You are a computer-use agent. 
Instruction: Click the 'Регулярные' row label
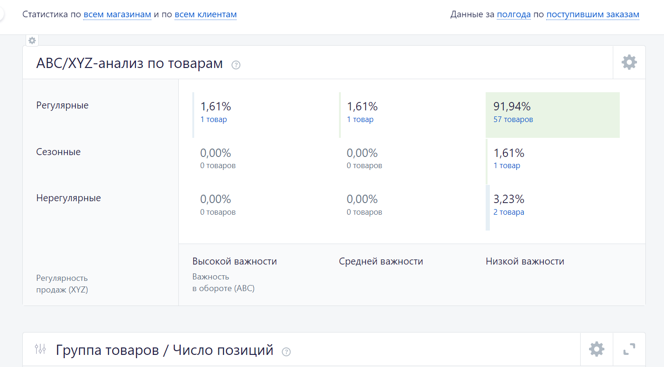(62, 105)
